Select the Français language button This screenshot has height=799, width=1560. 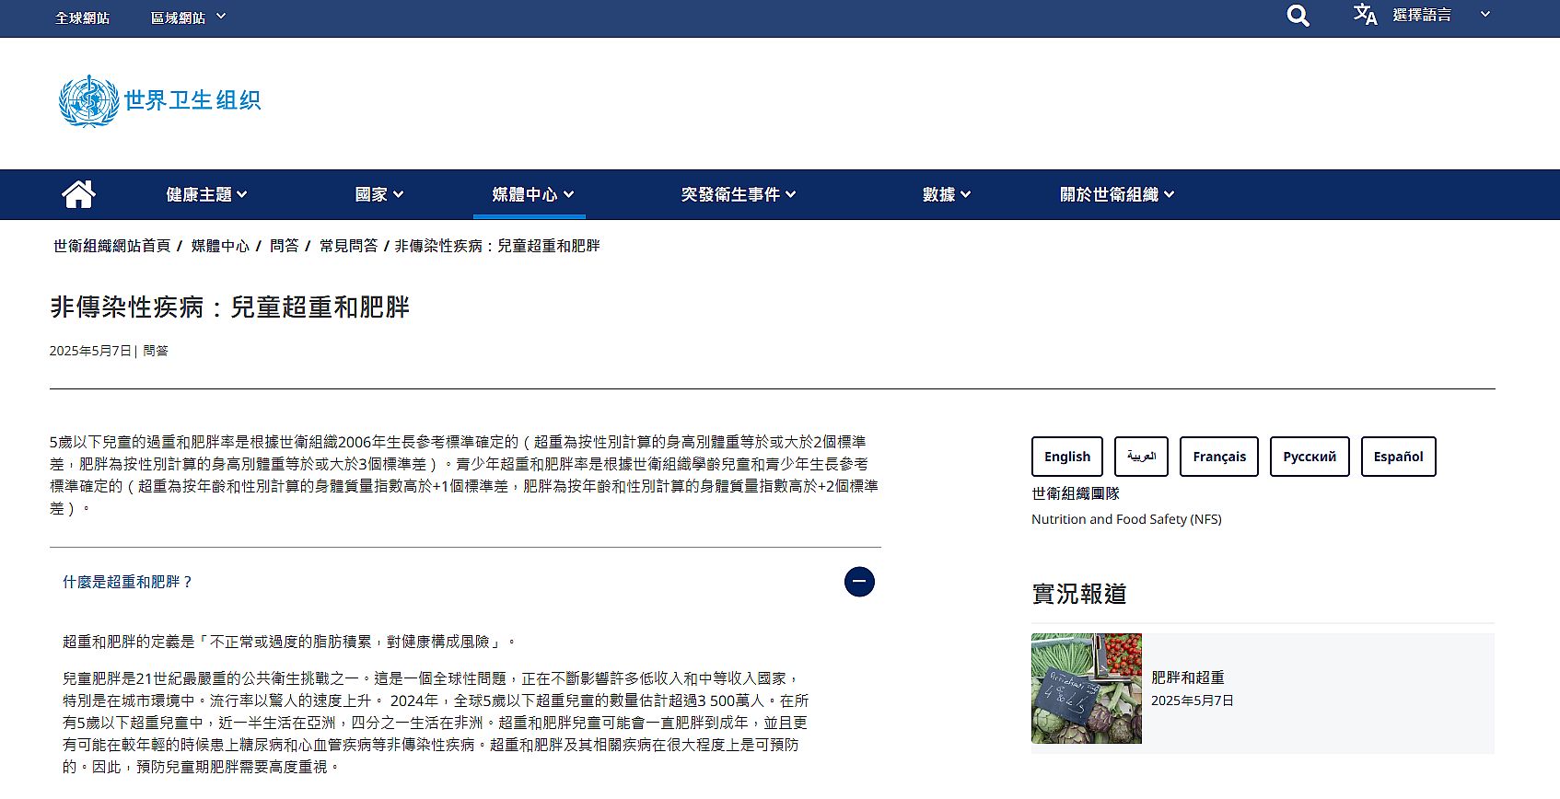pos(1218,457)
